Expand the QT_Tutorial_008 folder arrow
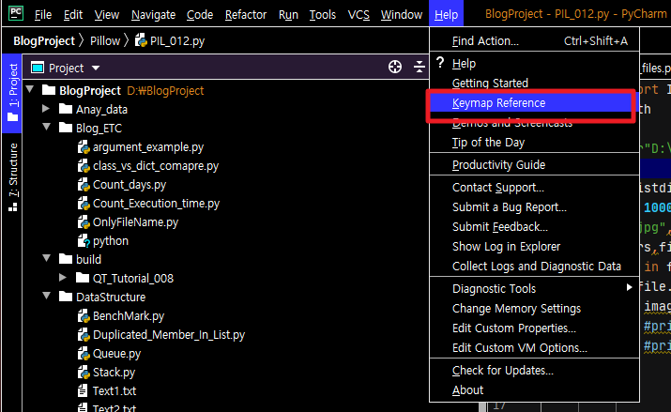The width and height of the screenshot is (671, 412). pos(63,278)
